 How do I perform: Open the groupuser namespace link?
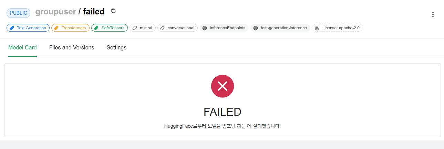pyautogui.click(x=55, y=12)
